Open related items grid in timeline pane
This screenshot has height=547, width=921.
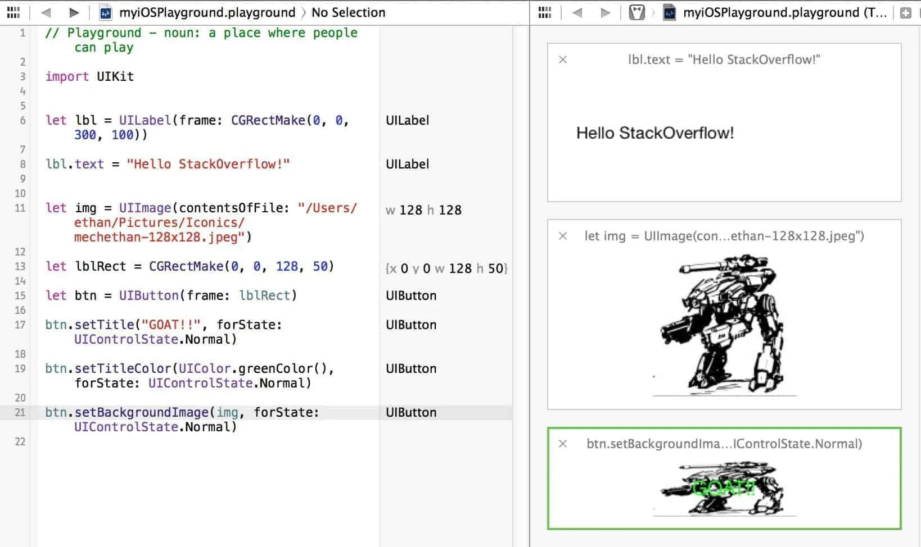tap(545, 12)
